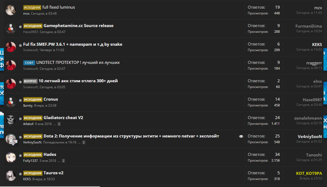Click KEKS's avatar on Tauros-v2 thread
The image size is (327, 187).
click(x=11, y=176)
